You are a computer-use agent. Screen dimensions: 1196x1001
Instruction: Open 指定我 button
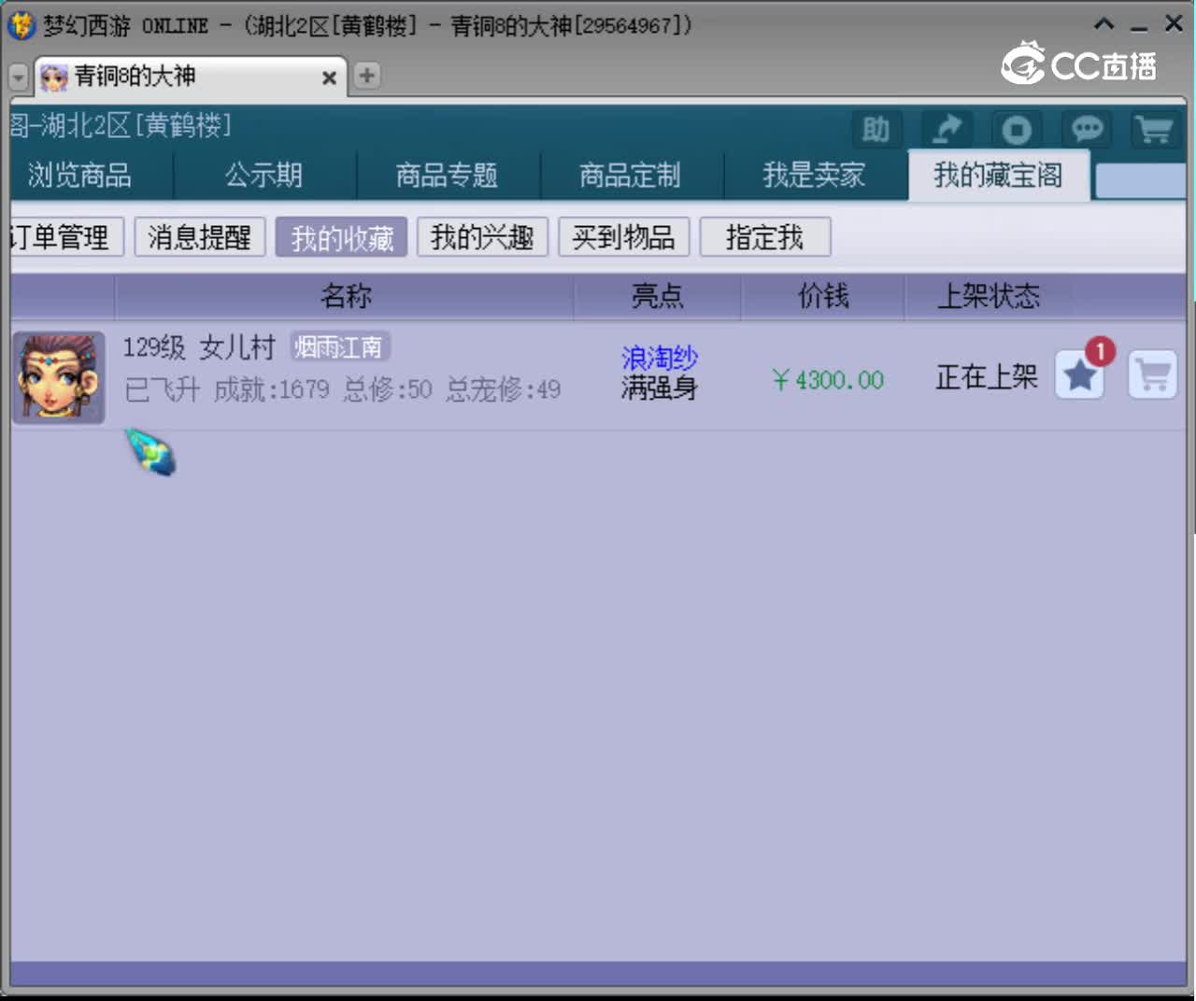pyautogui.click(x=764, y=237)
